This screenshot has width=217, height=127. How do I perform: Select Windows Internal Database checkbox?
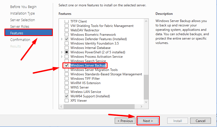point(67,48)
